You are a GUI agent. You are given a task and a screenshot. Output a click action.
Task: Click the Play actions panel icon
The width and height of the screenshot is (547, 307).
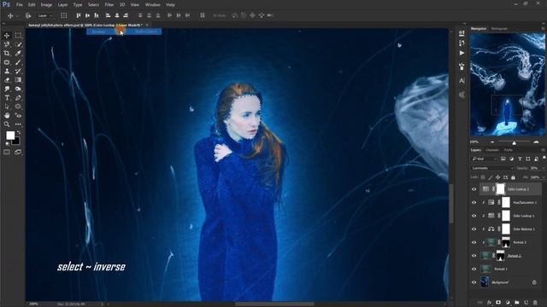[x=462, y=53]
